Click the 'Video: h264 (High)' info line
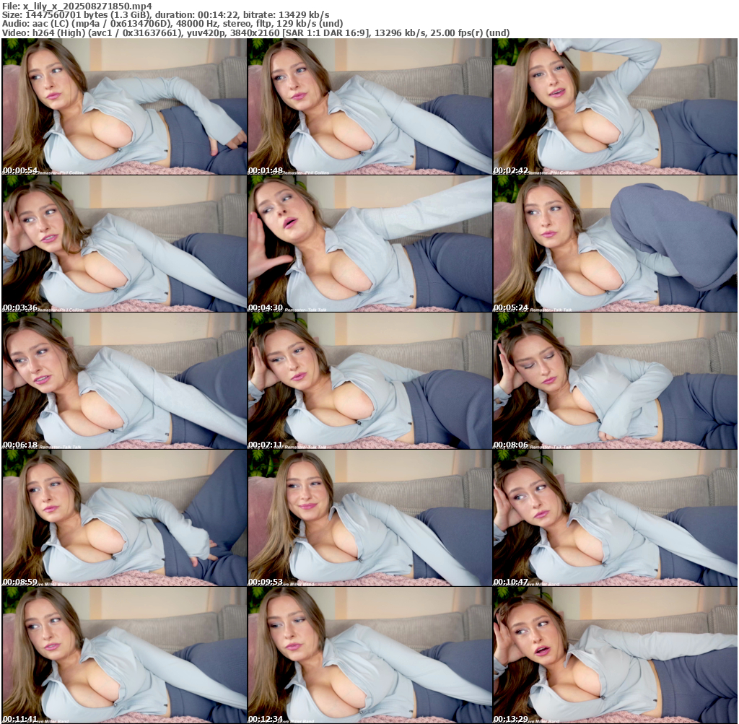This screenshot has height=724, width=739. tap(256, 32)
